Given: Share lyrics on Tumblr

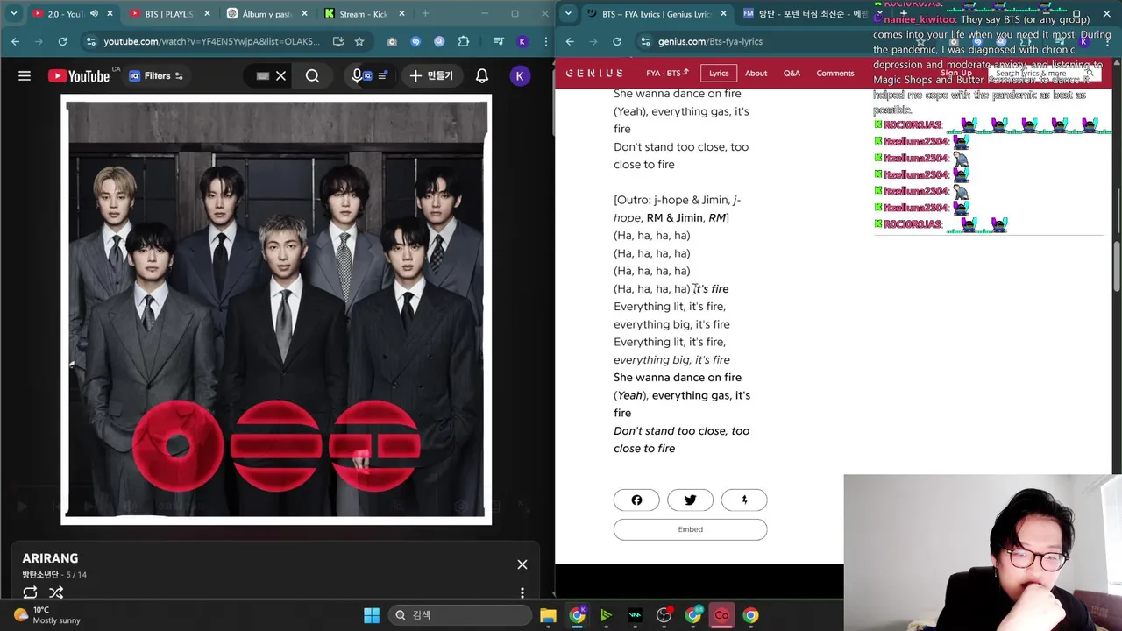Looking at the screenshot, I should point(744,500).
